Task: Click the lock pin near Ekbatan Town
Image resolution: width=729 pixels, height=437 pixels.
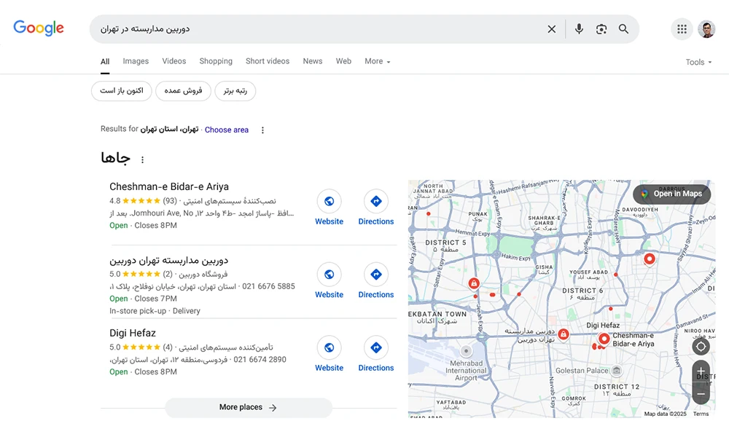Action: point(474,283)
